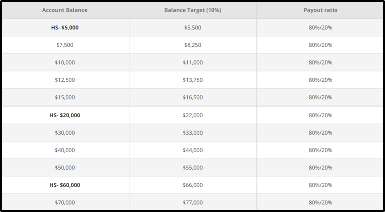Select the $55,000 balance target cell
385x212 pixels.
coord(193,167)
